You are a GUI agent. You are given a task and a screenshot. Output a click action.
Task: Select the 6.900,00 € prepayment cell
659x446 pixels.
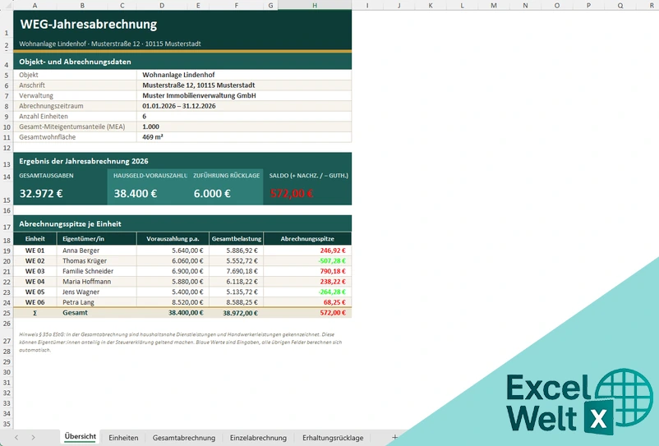(x=173, y=271)
